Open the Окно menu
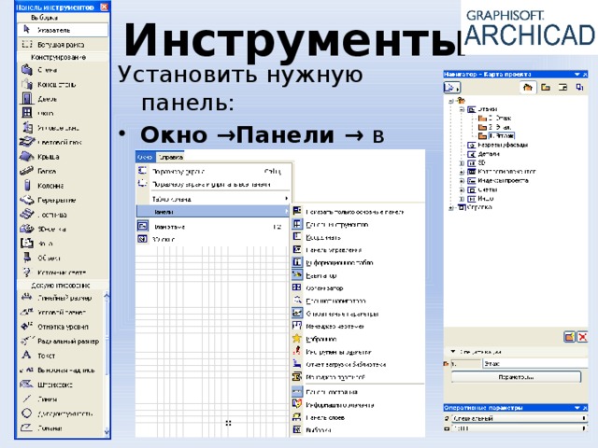 pos(145,157)
